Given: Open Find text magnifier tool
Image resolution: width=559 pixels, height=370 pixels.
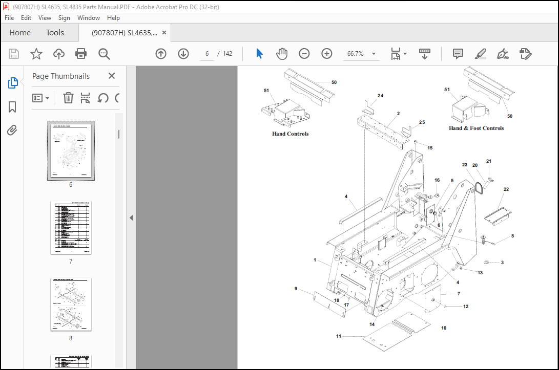Looking at the screenshot, I should coord(104,54).
